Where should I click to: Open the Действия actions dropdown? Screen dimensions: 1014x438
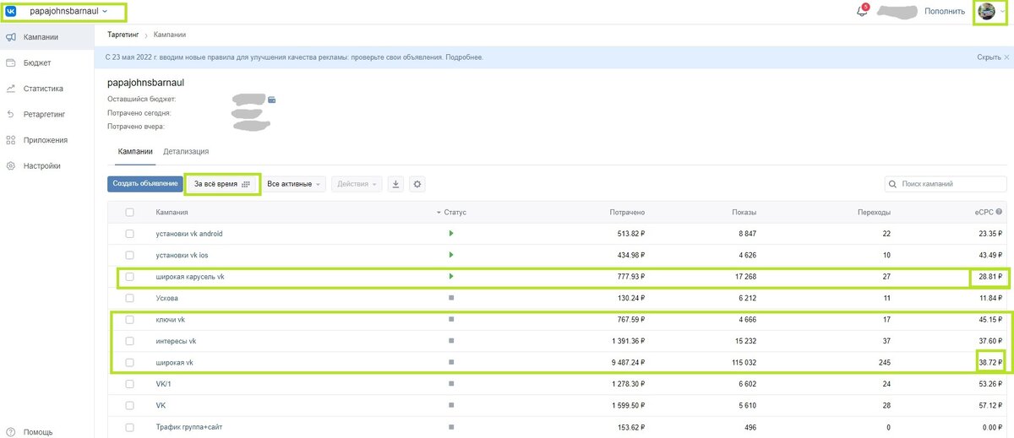357,184
